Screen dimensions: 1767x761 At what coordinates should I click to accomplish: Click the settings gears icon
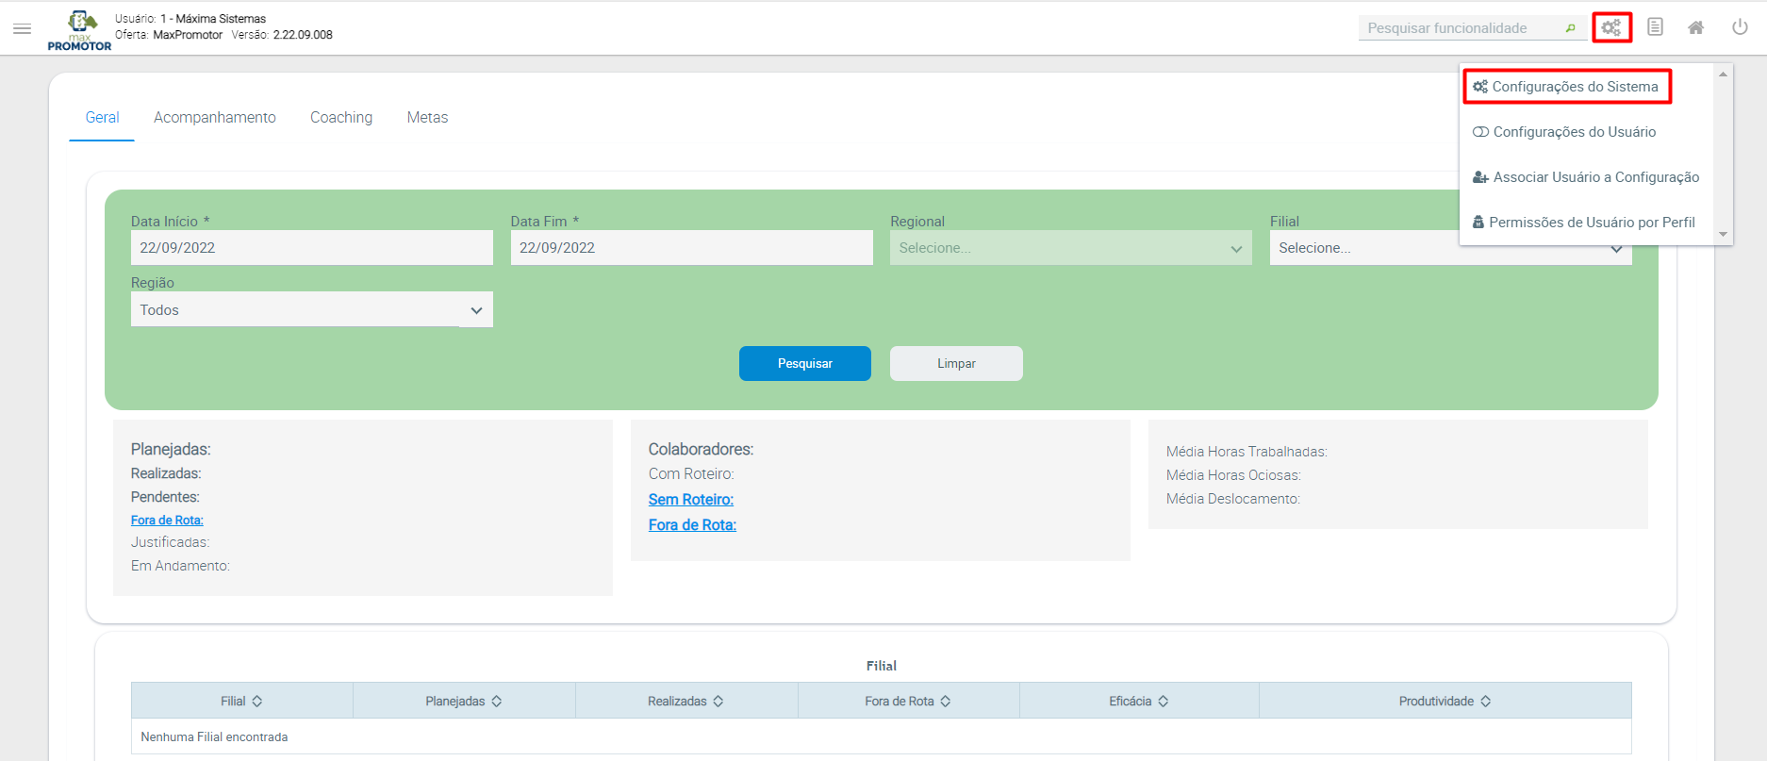1611,28
